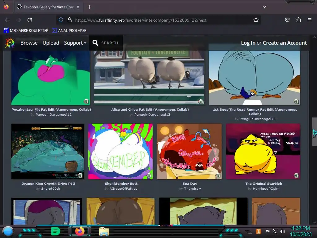This screenshot has height=238, width=317.
Task: Click the site SEARCH text field
Action: (110, 43)
